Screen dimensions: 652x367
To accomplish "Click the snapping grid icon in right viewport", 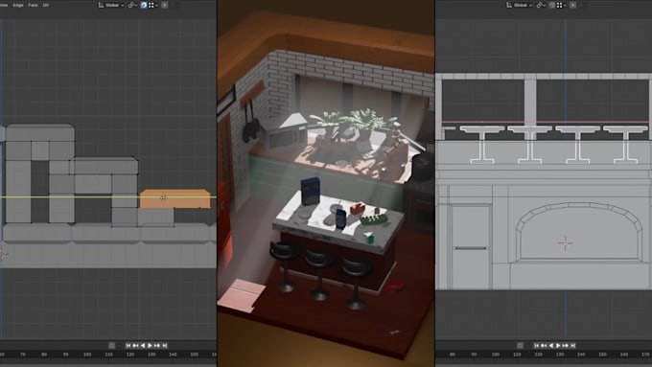I will [559, 5].
